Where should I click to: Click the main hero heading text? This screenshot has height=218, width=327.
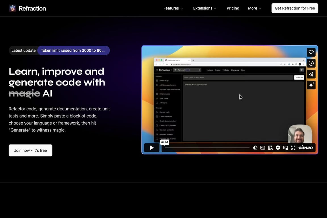[57, 82]
